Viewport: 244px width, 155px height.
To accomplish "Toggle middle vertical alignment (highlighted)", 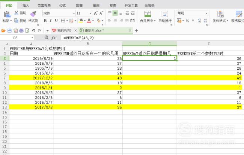I will click(115, 13).
